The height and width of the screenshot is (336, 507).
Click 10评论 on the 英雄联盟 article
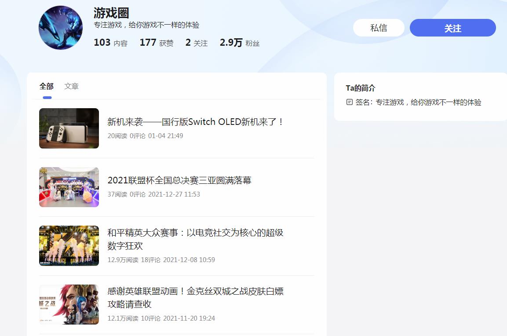pyautogui.click(x=151, y=318)
